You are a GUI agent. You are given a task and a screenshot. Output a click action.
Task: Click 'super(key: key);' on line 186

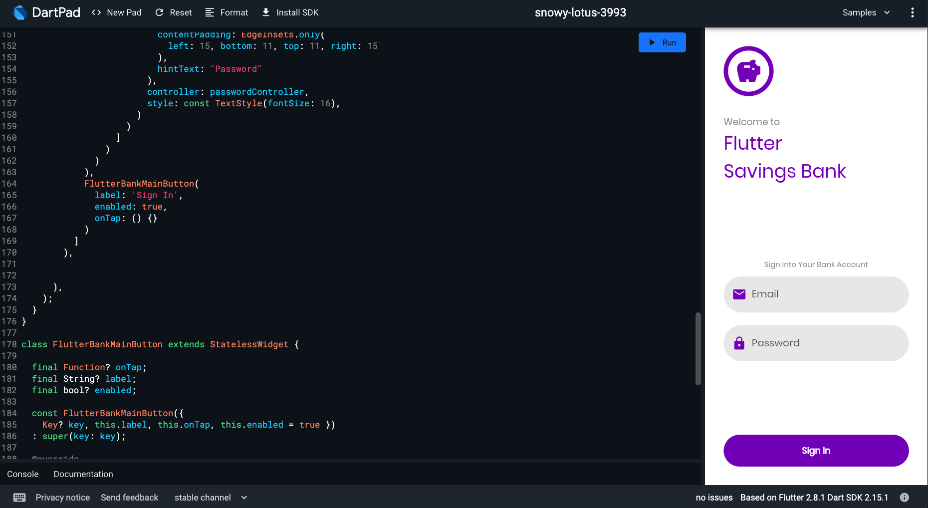coord(84,436)
